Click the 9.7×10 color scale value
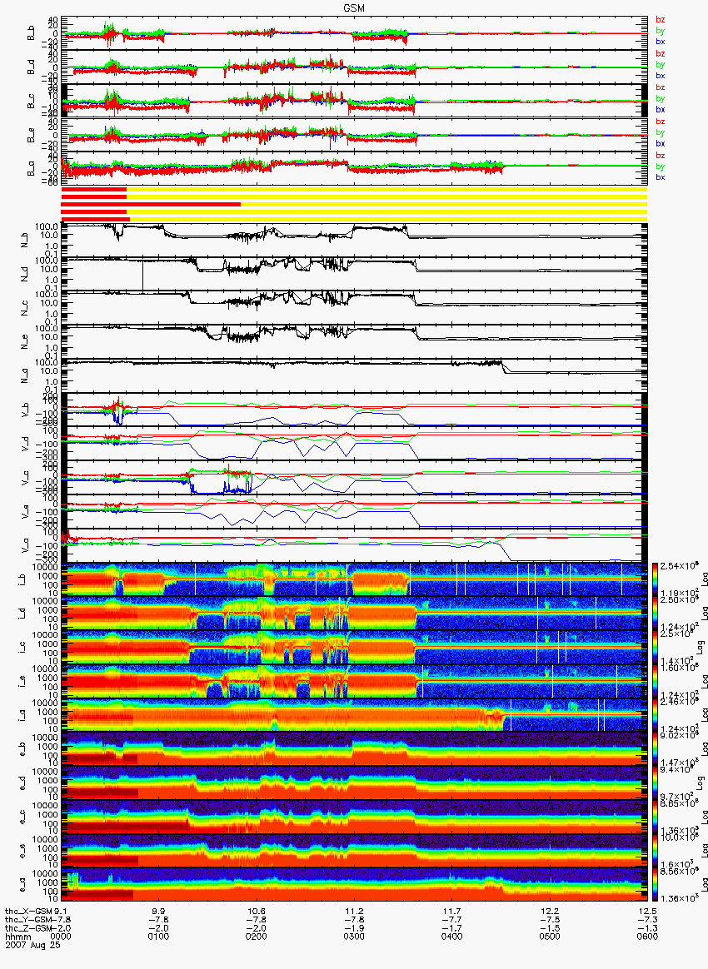The height and width of the screenshot is (969, 708). [676, 797]
